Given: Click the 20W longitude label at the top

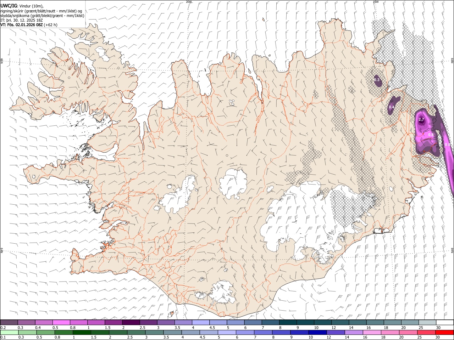Looking at the screenshot, I should 189,2.
